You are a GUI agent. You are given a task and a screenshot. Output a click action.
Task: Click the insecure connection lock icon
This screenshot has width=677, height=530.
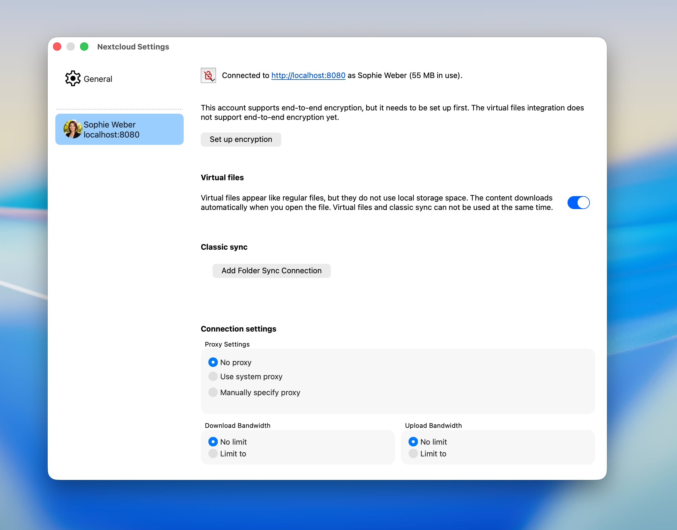coord(208,75)
